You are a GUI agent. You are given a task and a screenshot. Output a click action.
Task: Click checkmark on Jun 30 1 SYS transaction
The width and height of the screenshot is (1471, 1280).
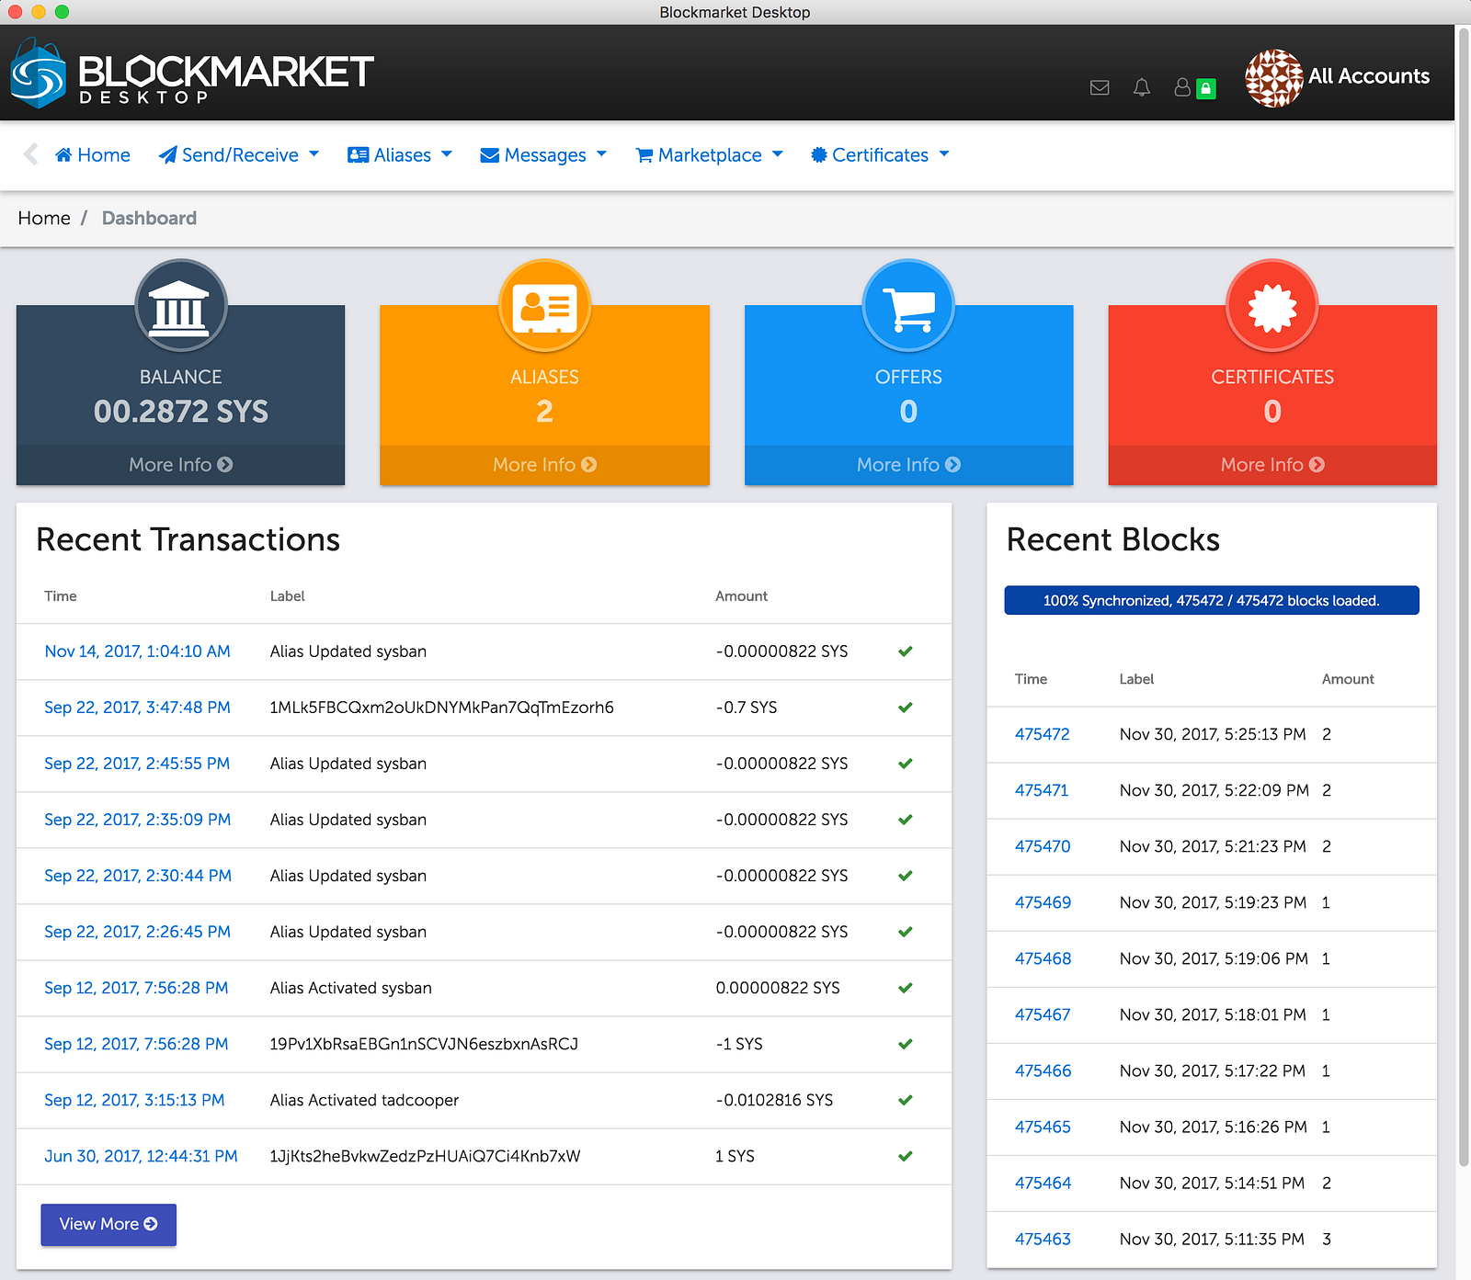coord(906,1156)
